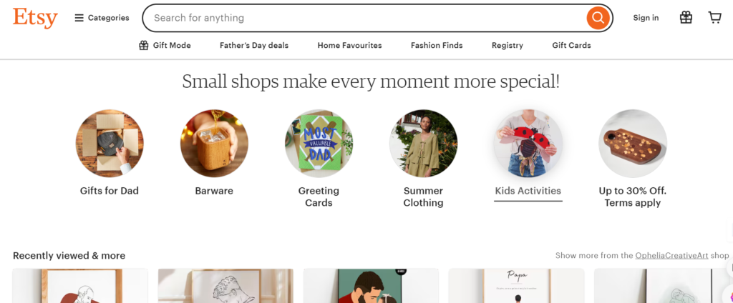Open the Registry navigation link
The image size is (733, 303).
[507, 45]
